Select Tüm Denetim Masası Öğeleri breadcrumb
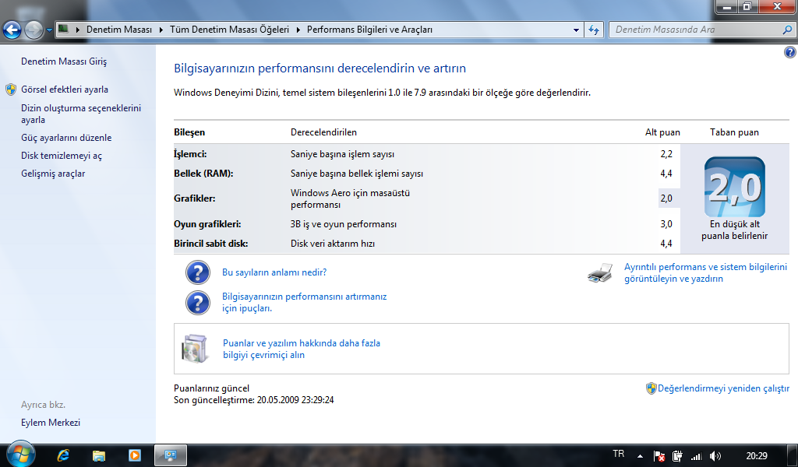 point(229,30)
